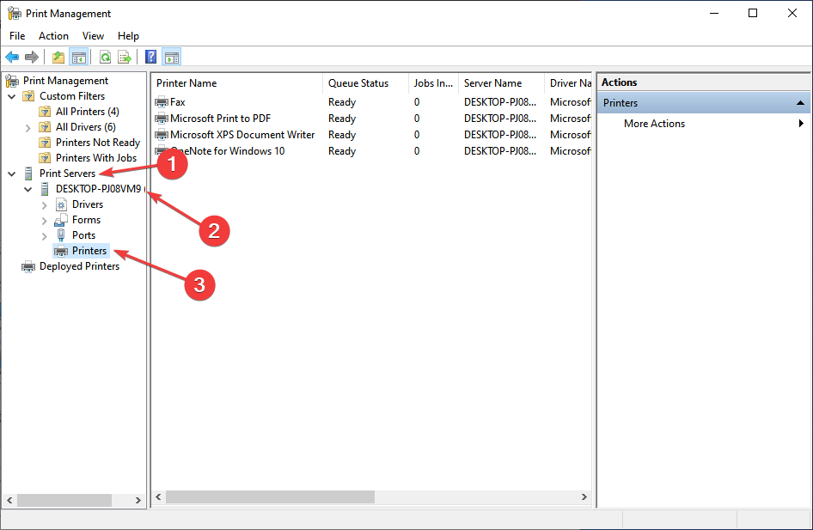Click the Printers node printer icon
The image size is (813, 530).
pyautogui.click(x=61, y=252)
